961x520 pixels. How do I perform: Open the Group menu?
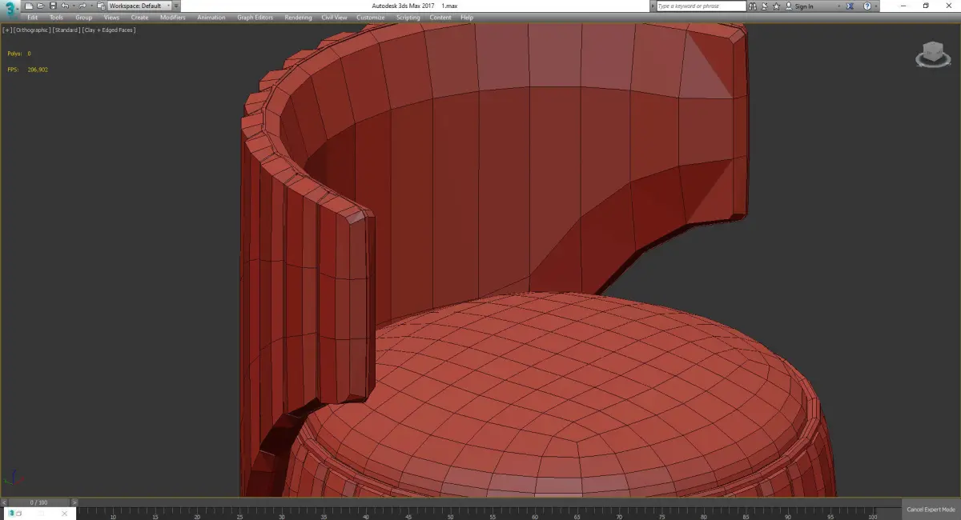point(84,18)
